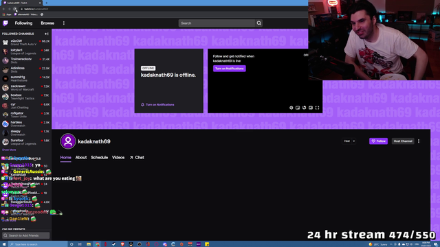440x247 pixels.
Task: Open Windows Start menu
Action: pyautogui.click(x=4, y=244)
